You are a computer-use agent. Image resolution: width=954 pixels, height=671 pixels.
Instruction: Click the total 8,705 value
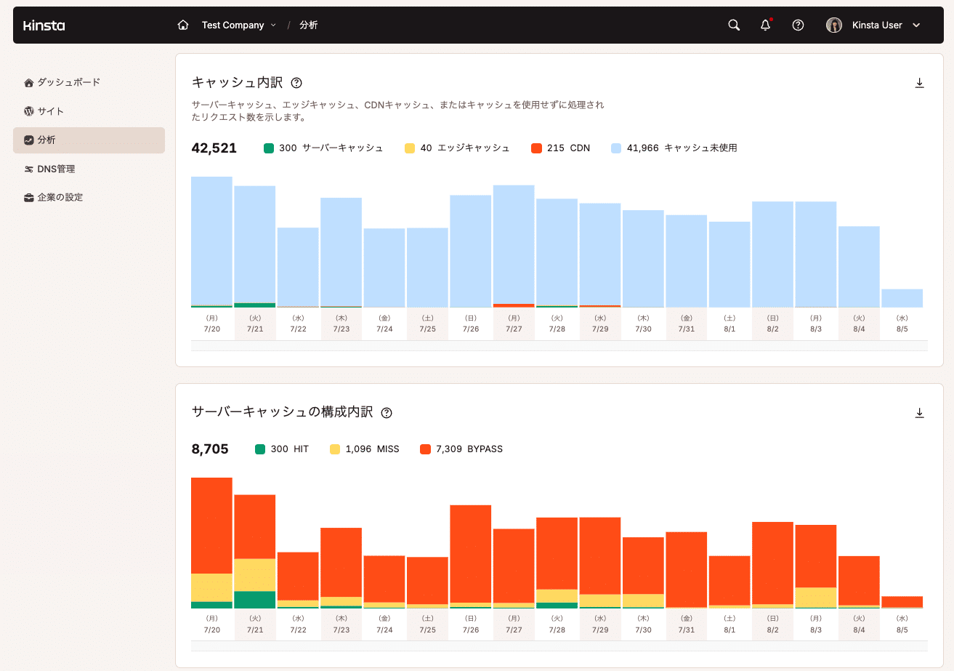pyautogui.click(x=210, y=449)
